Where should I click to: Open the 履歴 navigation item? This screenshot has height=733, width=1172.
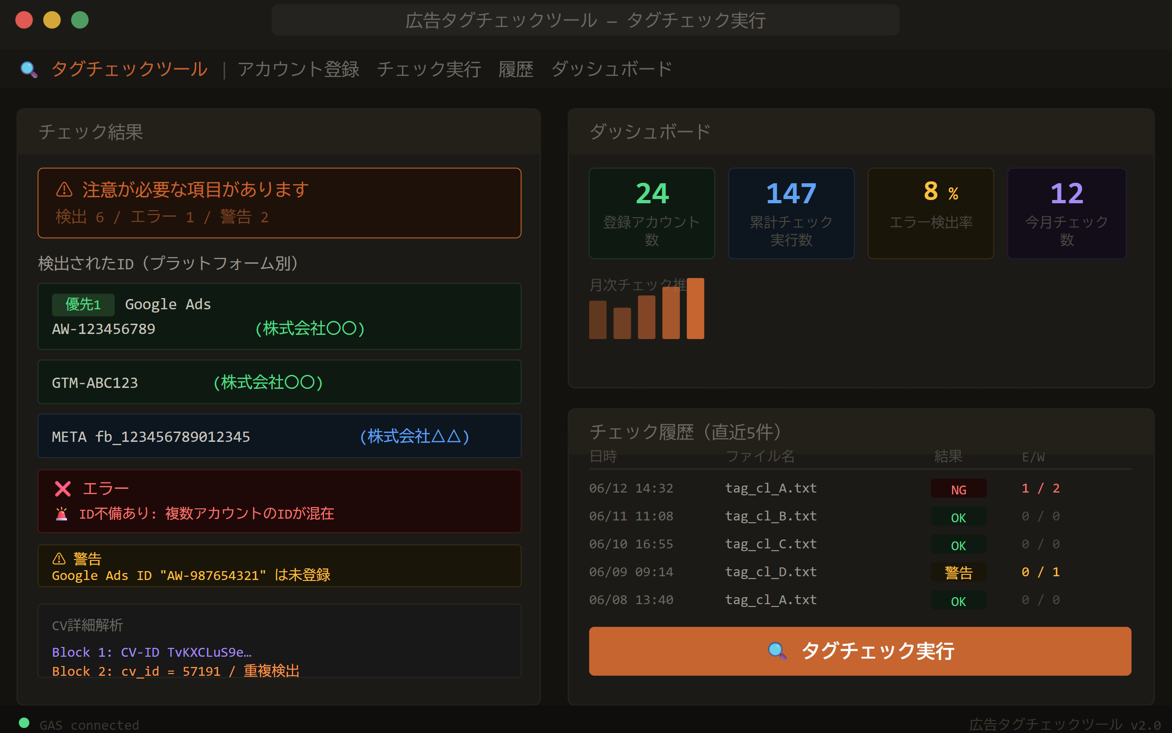coord(516,69)
